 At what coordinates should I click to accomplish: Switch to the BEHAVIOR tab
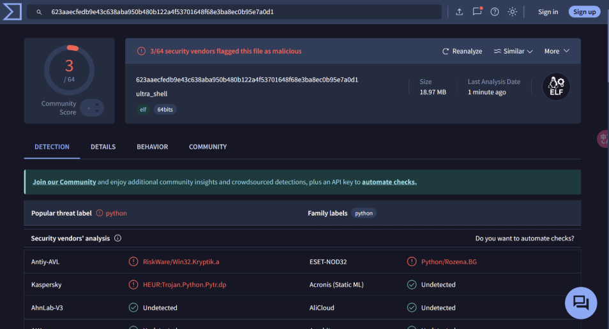coord(152,147)
